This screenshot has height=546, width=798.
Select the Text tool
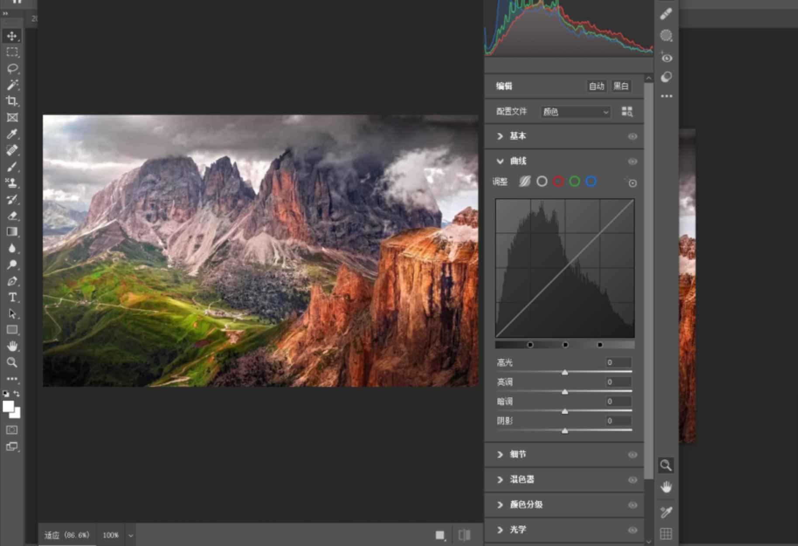click(12, 298)
